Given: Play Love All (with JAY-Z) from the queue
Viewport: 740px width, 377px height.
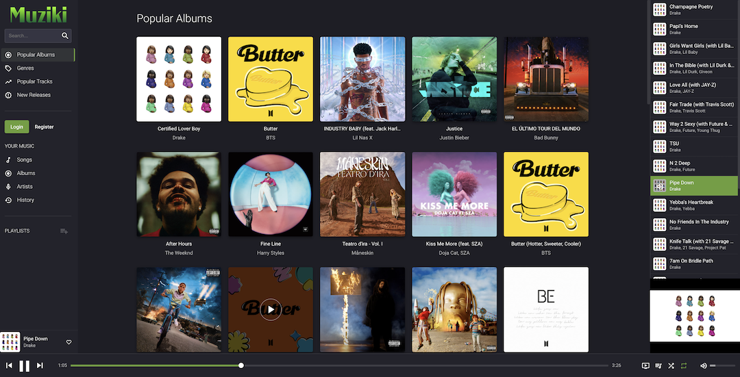Looking at the screenshot, I should 693,88.
